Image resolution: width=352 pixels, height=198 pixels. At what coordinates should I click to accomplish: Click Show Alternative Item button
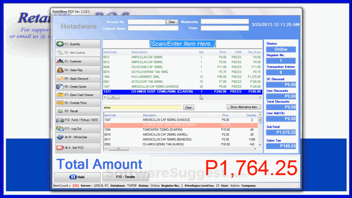tap(244, 107)
